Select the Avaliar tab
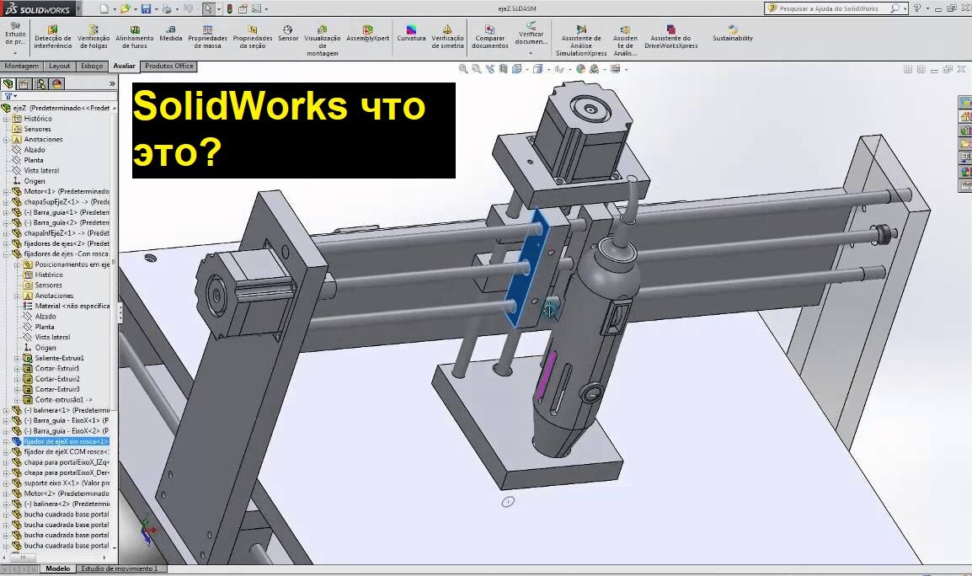The image size is (972, 576). (x=125, y=66)
